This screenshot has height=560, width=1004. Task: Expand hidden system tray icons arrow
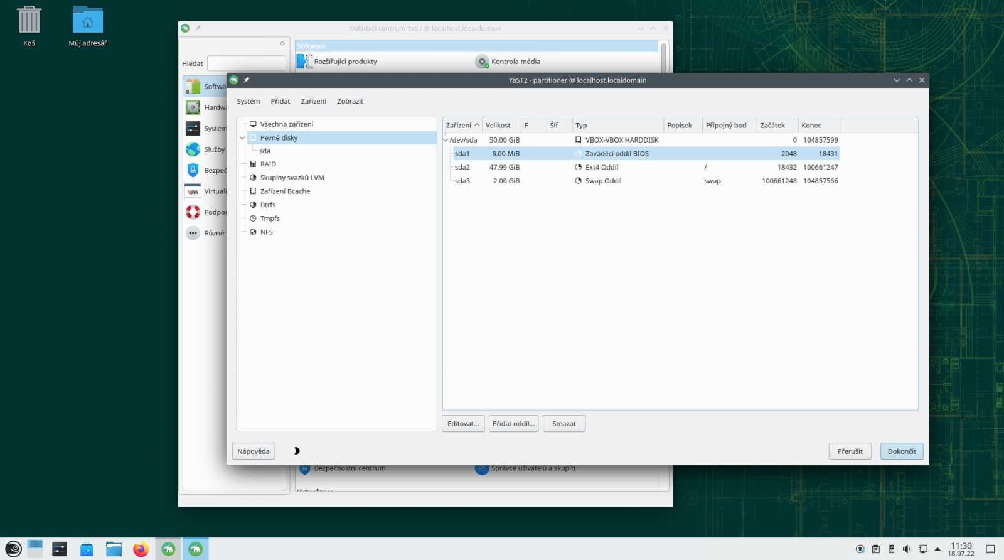937,549
